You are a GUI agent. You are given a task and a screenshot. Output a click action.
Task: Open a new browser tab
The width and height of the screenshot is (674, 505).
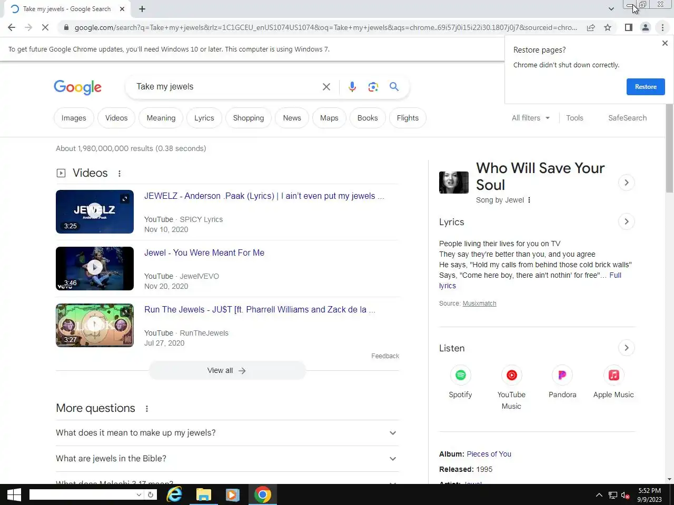(142, 9)
